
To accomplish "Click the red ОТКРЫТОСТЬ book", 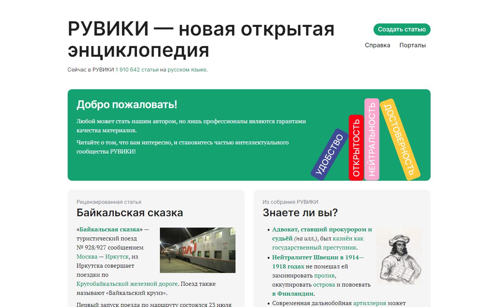I will tap(356, 147).
